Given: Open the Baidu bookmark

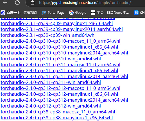Looking at the screenshot, I should (x=19, y=13).
